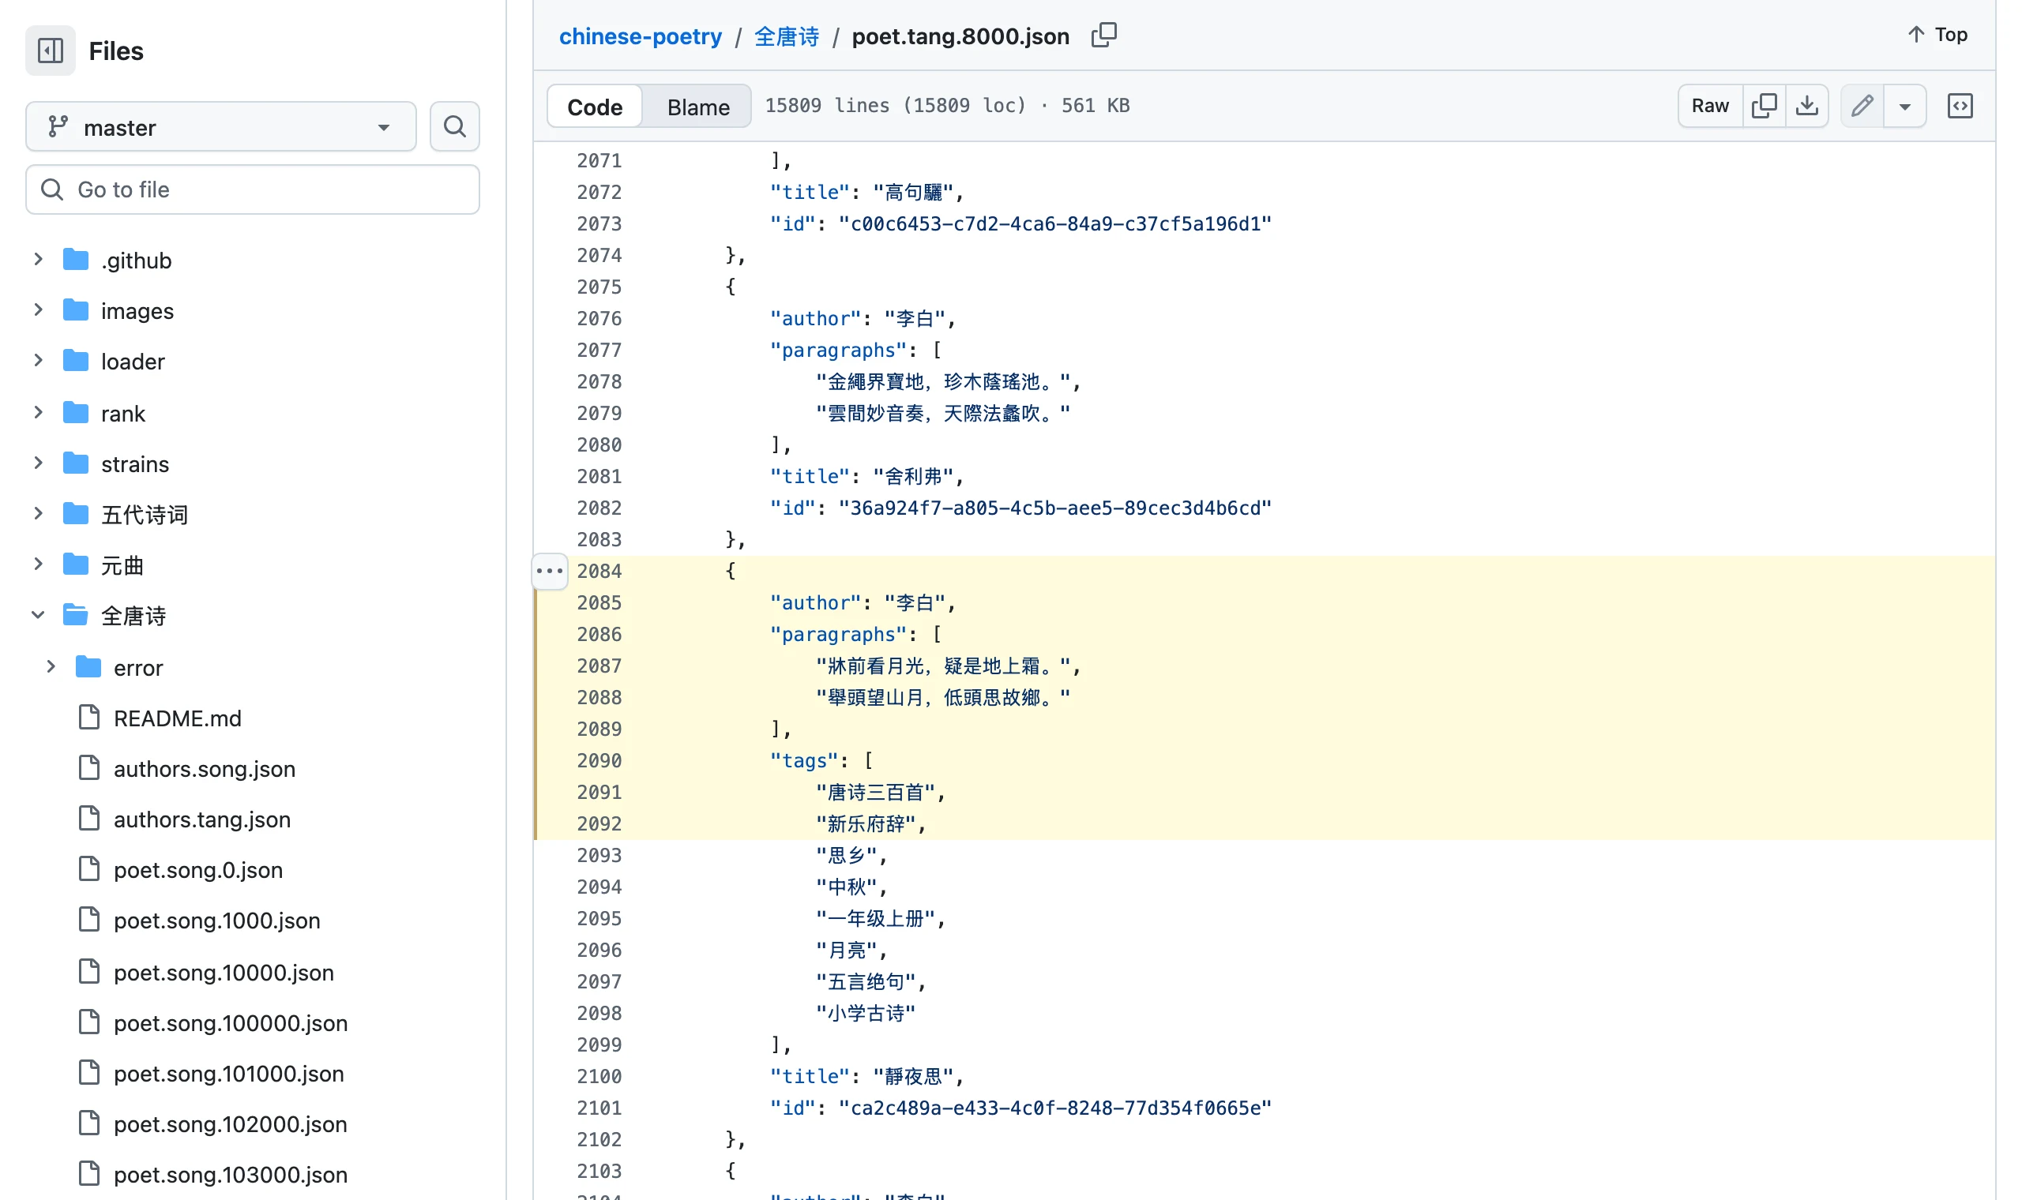Image resolution: width=2022 pixels, height=1200 pixels.
Task: Click the "唐诗三百首" tag text
Action: point(876,792)
